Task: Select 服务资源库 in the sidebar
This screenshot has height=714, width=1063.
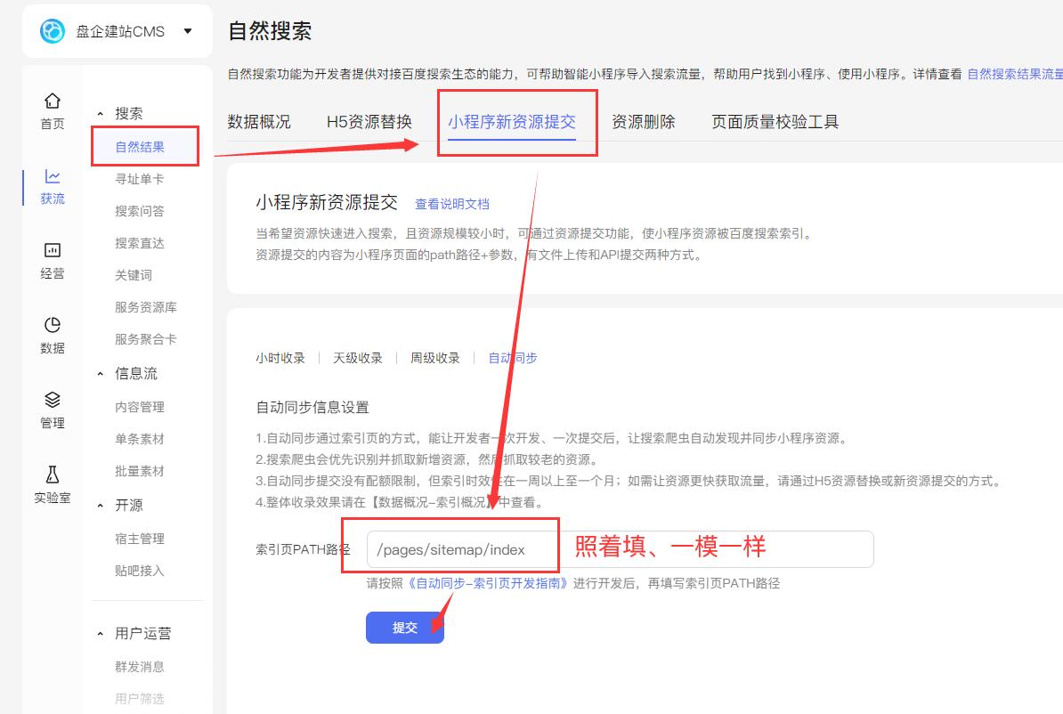Action: click(x=146, y=307)
